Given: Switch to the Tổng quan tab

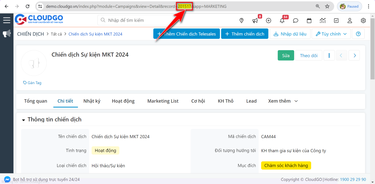Looking at the screenshot, I should (36, 101).
